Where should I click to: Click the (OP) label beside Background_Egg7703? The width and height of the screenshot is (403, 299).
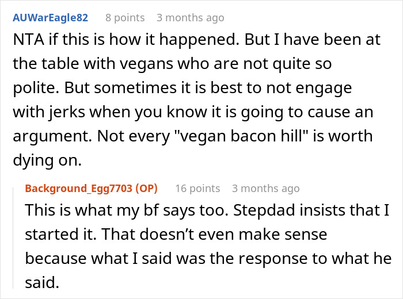click(146, 188)
